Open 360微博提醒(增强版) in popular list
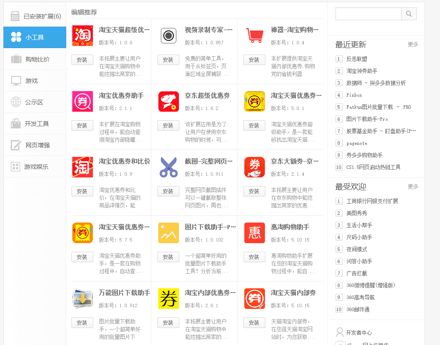 (371, 285)
